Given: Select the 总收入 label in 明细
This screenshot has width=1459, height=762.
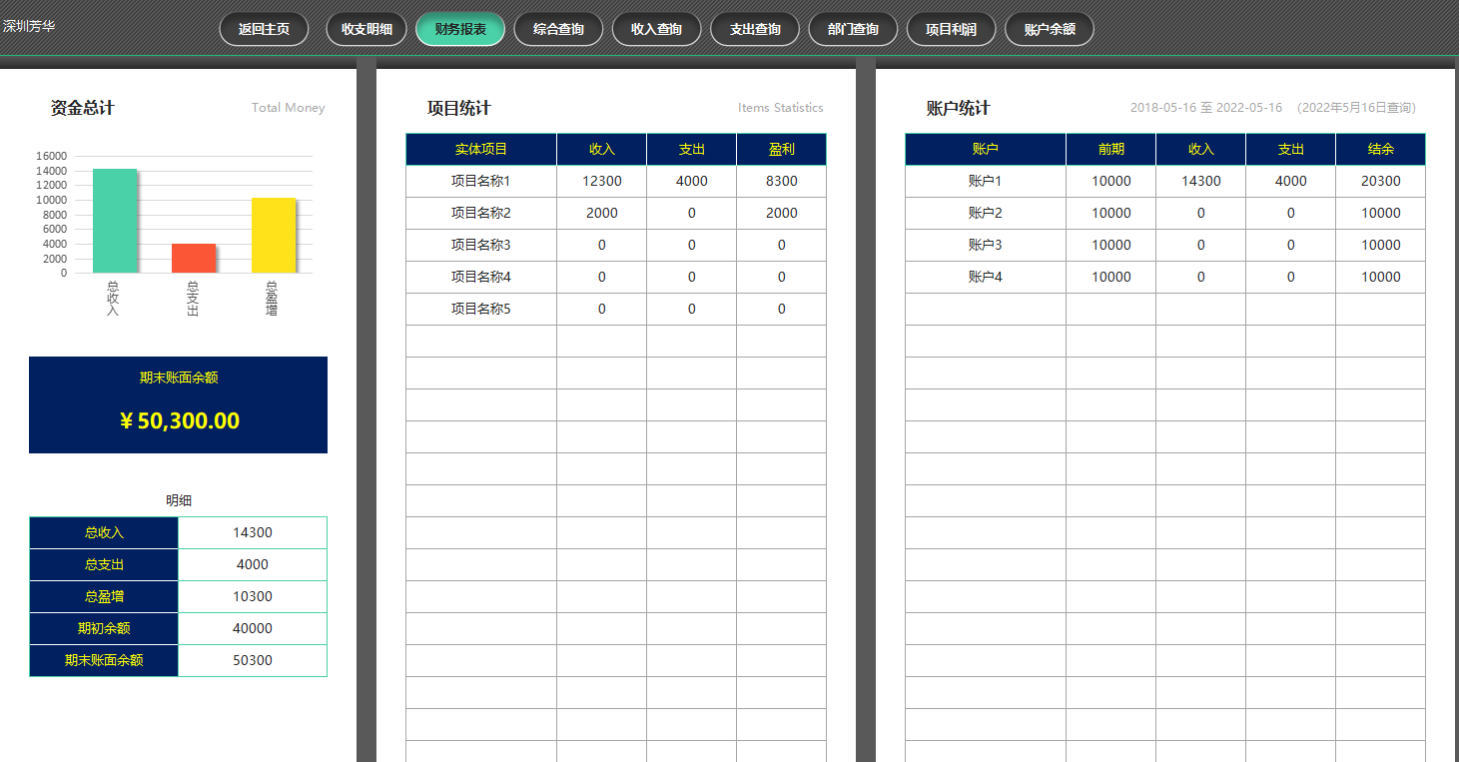Looking at the screenshot, I should point(104,532).
